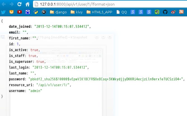Screen dimensions: 187x116
Task: Click the last_login key
Action: coord(19,67)
